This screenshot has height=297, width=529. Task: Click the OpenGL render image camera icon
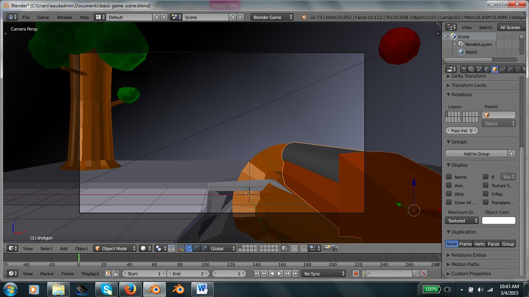(x=327, y=248)
